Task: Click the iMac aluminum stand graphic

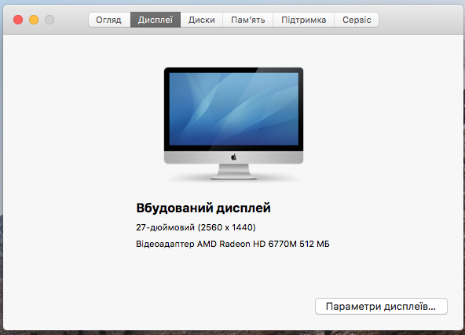Action: click(x=234, y=171)
